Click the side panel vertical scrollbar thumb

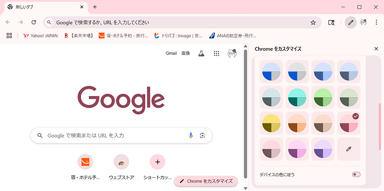[x=380, y=127]
